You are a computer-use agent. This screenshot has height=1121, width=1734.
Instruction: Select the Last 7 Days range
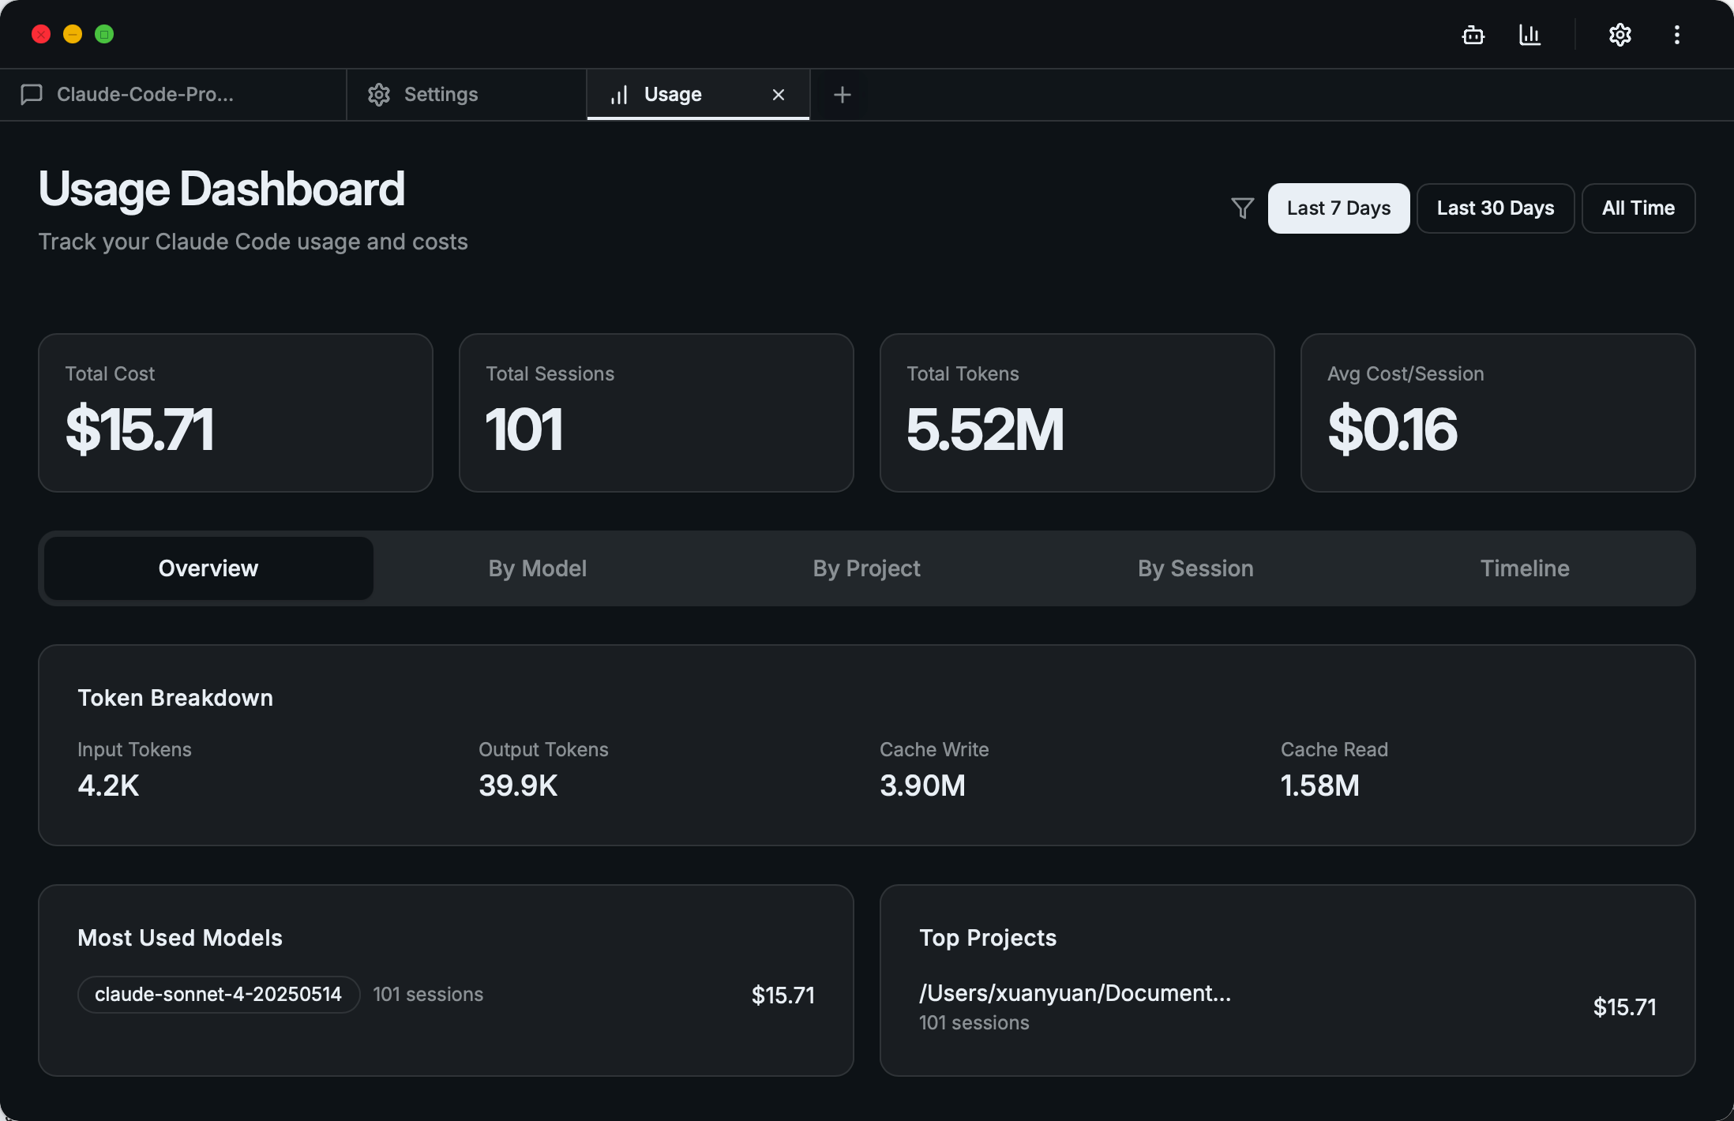pos(1338,208)
